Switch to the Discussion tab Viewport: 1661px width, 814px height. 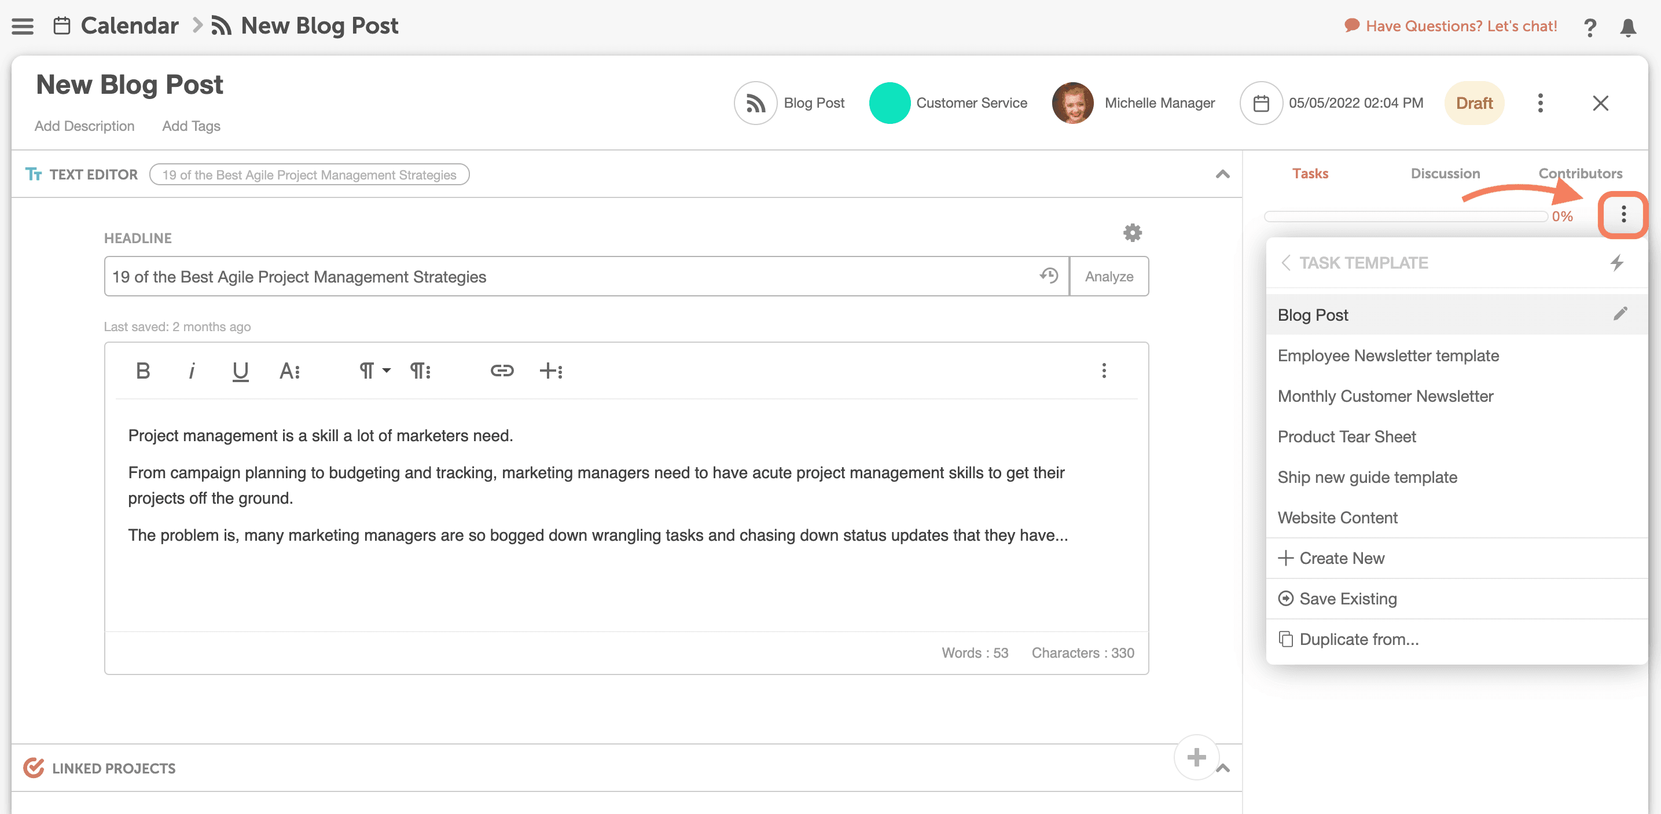click(x=1445, y=173)
